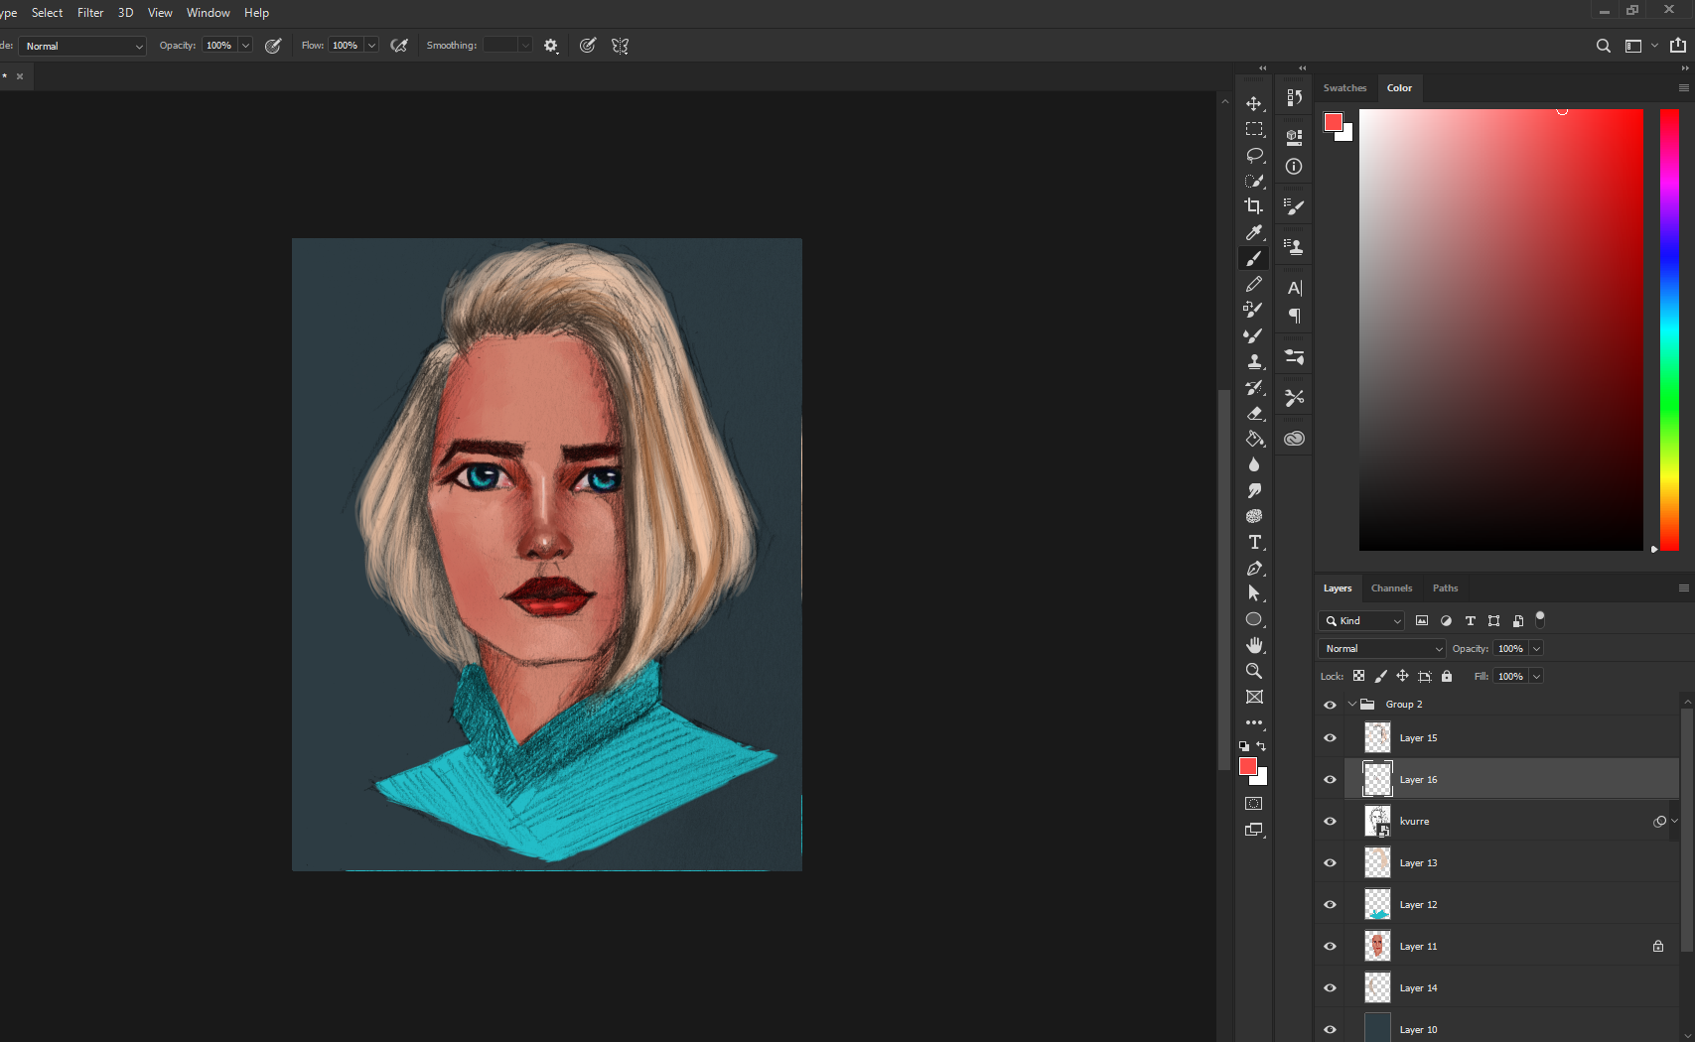Open the Search magnifier in options bar

click(1603, 46)
